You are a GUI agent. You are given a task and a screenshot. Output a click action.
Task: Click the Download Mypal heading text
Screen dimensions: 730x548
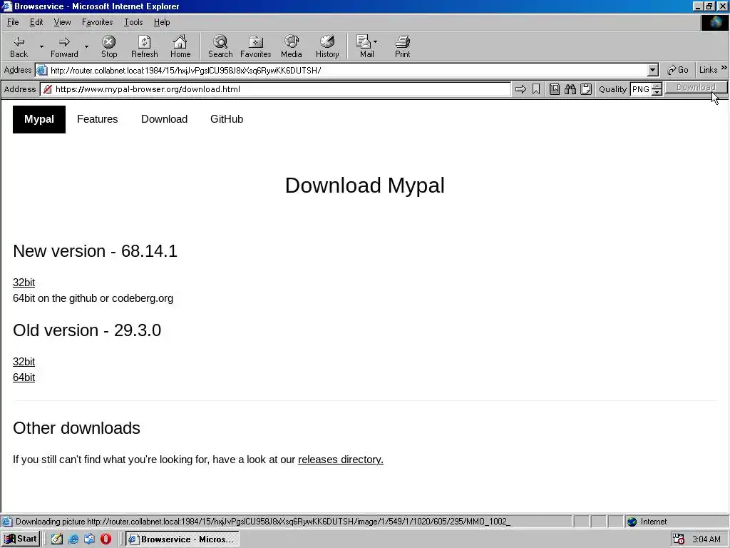click(364, 186)
